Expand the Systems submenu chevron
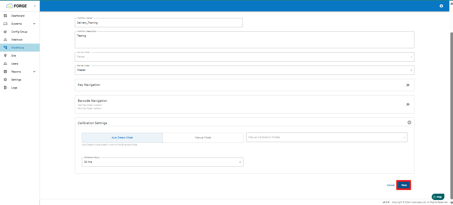453x205 pixels. click(x=34, y=24)
